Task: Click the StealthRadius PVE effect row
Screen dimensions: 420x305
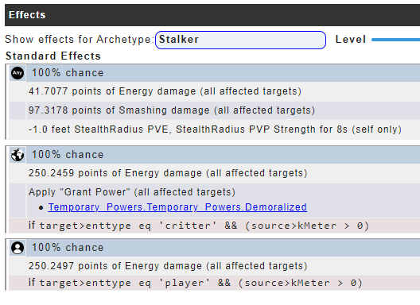Action: (223, 129)
